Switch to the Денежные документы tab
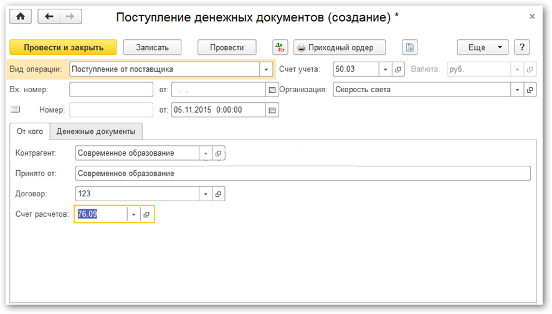Image resolution: width=552 pixels, height=314 pixels. [x=97, y=131]
